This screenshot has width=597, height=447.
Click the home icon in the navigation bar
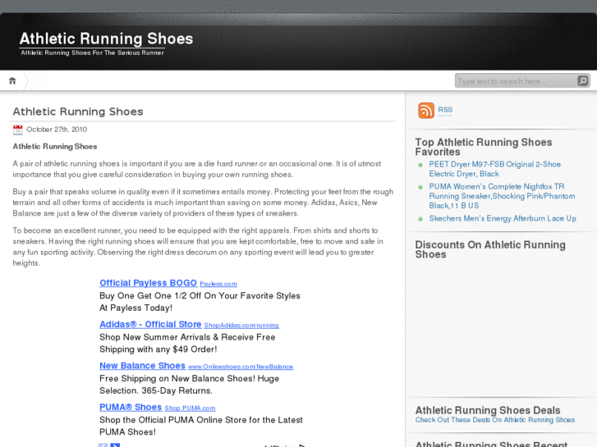[12, 80]
